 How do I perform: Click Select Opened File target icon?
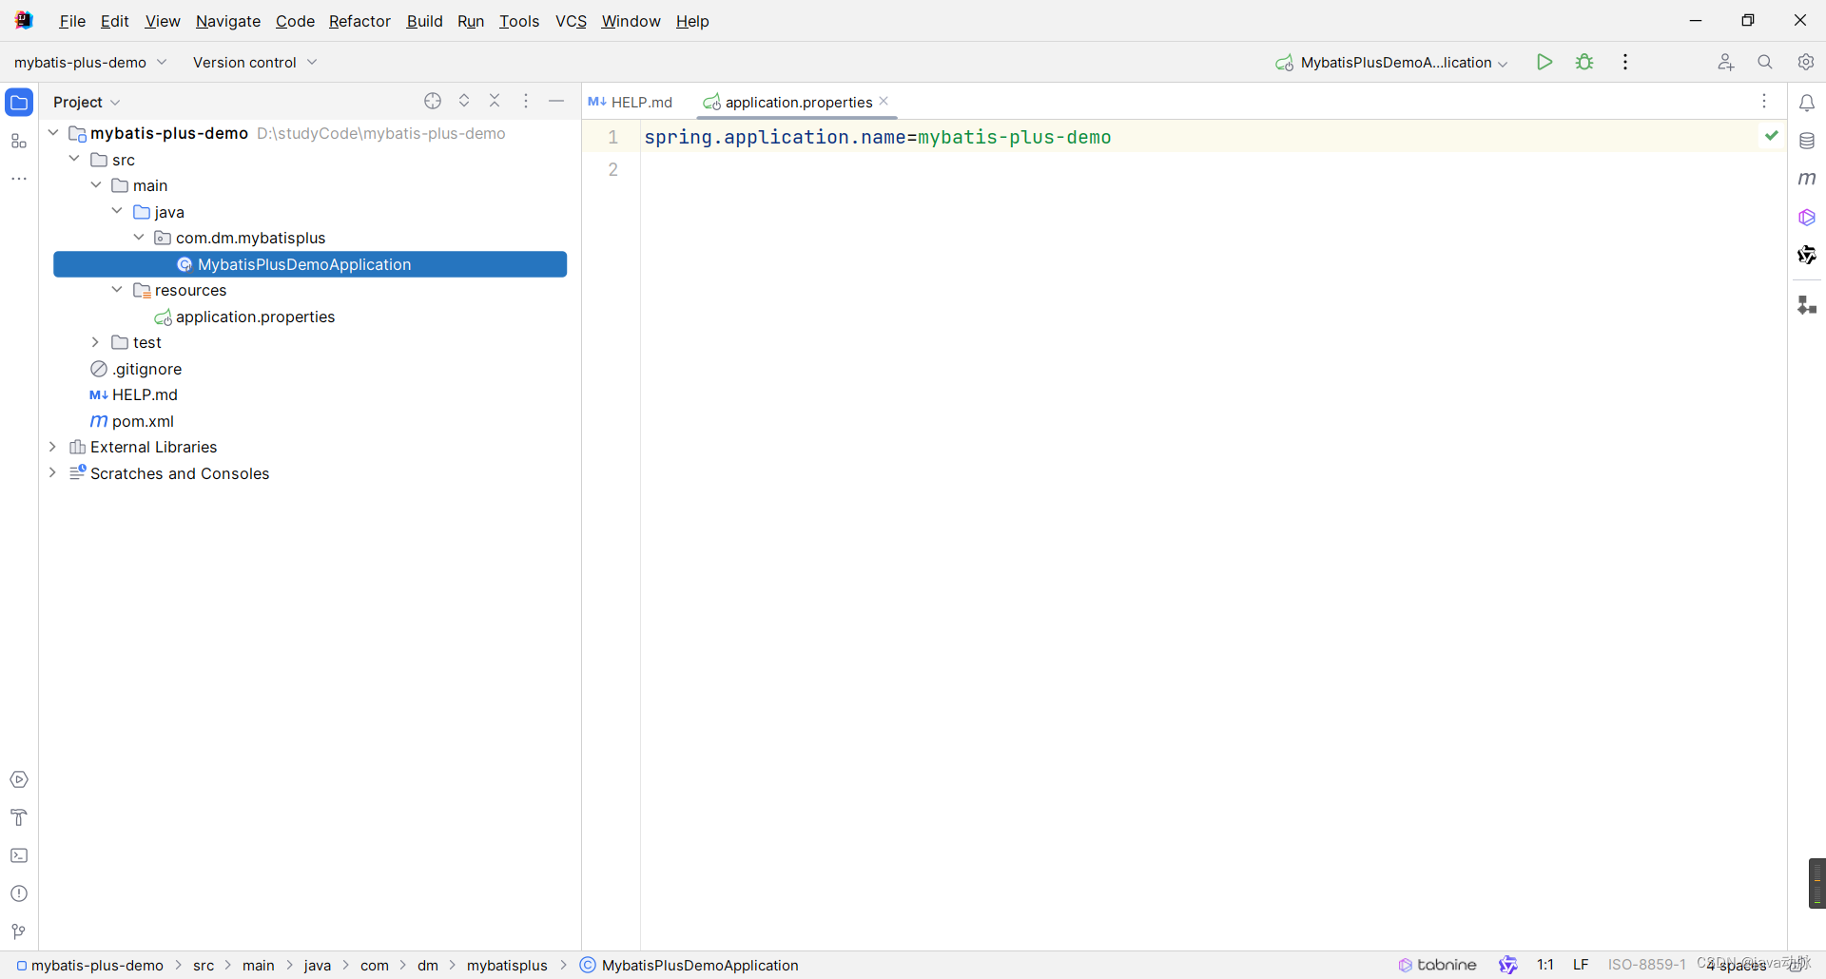433,101
